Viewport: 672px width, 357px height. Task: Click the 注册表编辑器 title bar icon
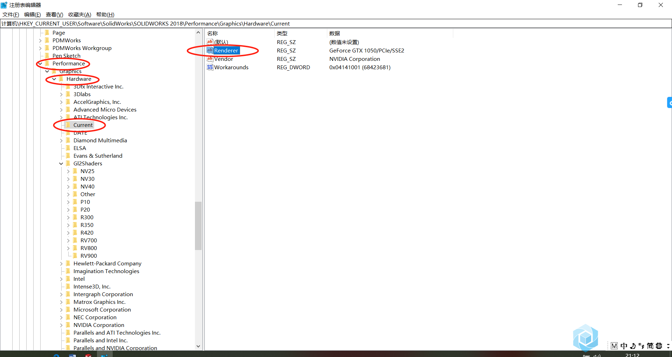(x=4, y=5)
